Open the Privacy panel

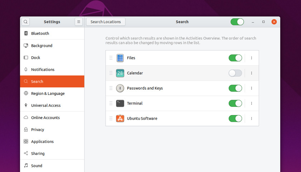coord(52,130)
